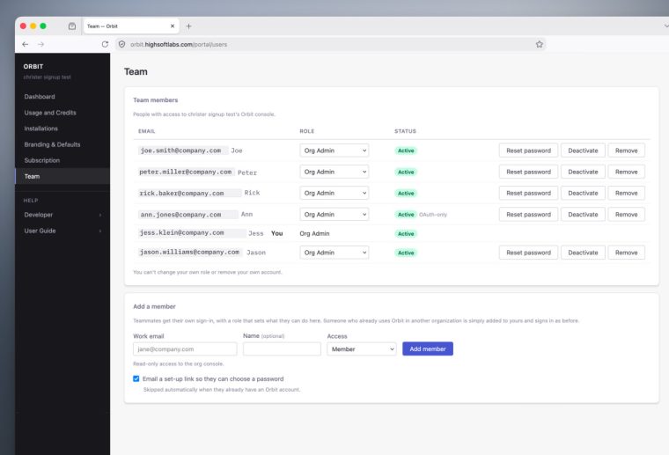This screenshot has width=669, height=455.
Task: Click the shield site-info icon in address bar
Action: (122, 44)
